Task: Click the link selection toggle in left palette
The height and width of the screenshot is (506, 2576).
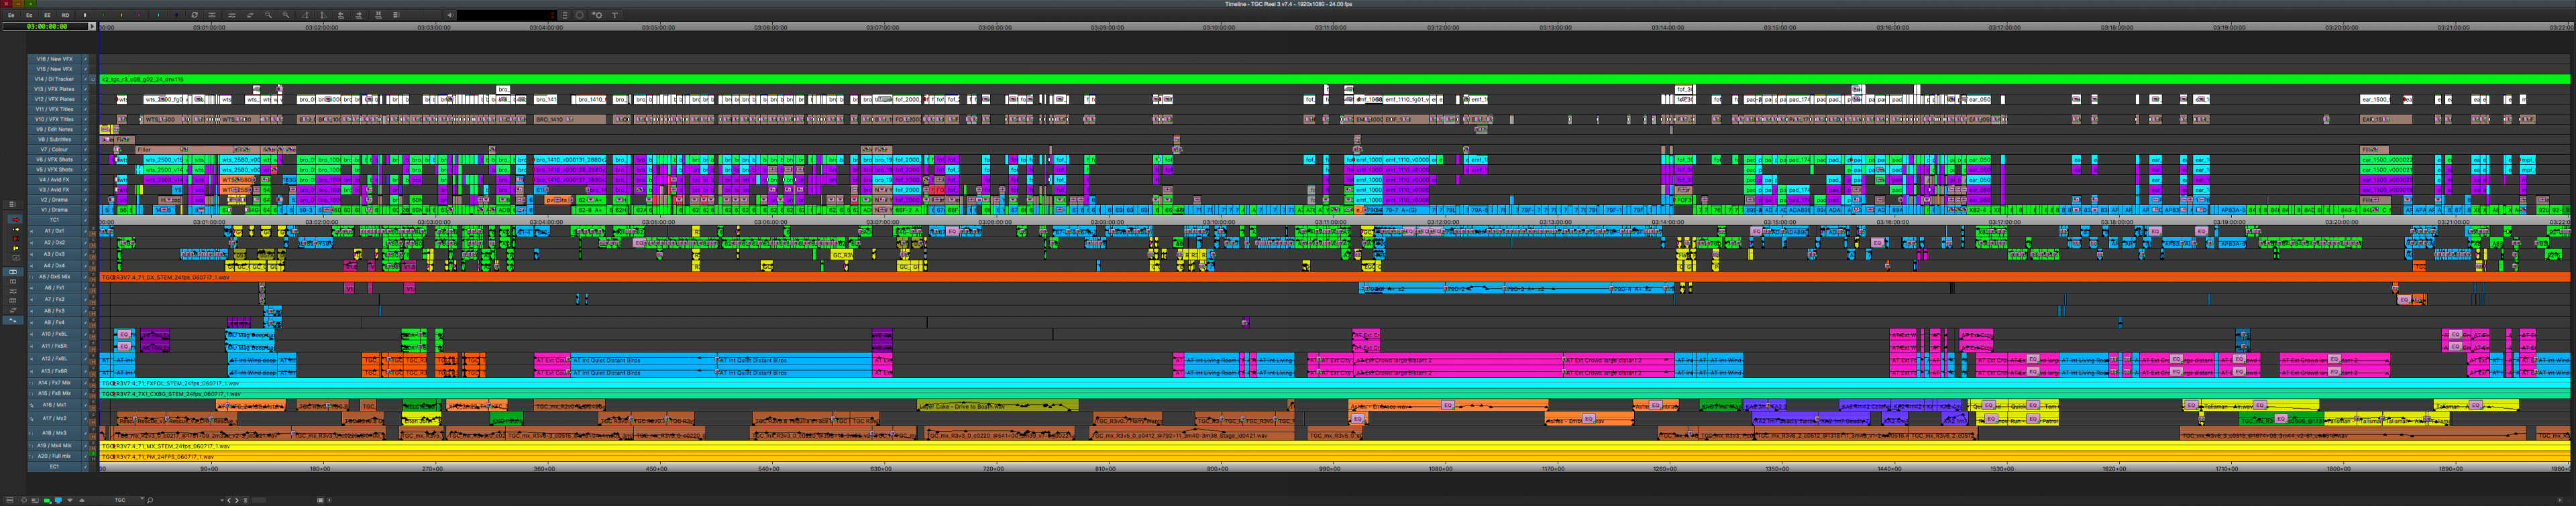Action: click(13, 272)
